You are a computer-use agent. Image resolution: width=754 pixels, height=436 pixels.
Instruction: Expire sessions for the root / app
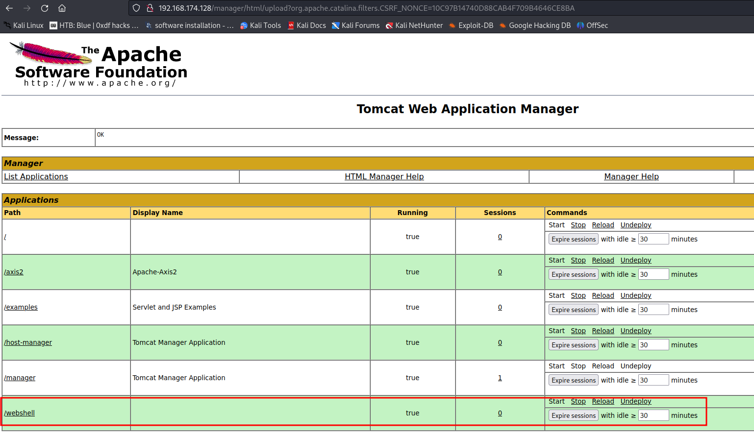574,239
